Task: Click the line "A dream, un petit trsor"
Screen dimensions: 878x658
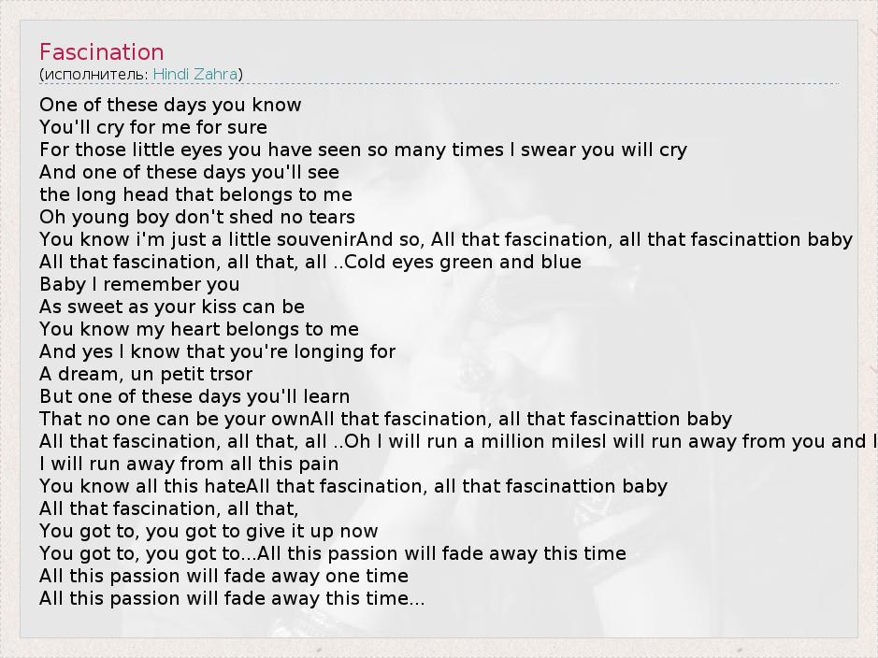Action: click(x=146, y=374)
